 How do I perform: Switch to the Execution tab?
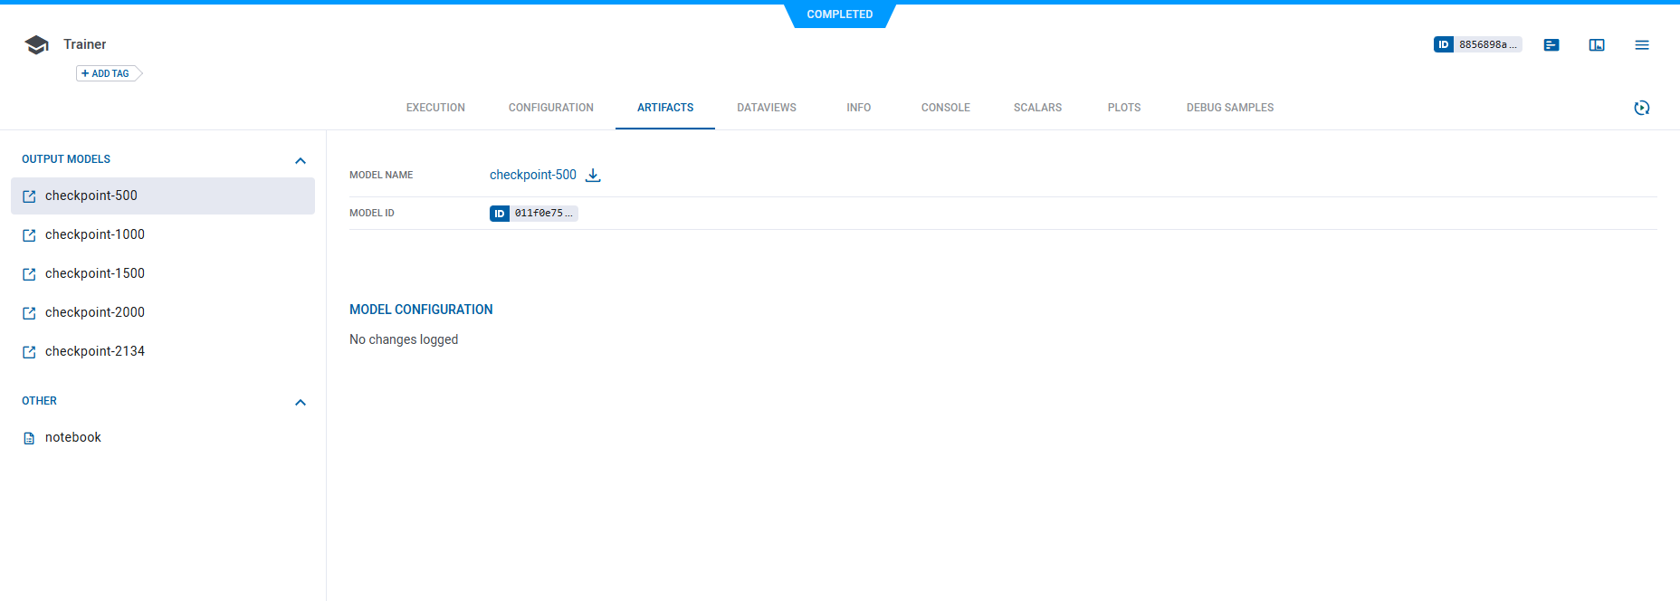pyautogui.click(x=435, y=108)
